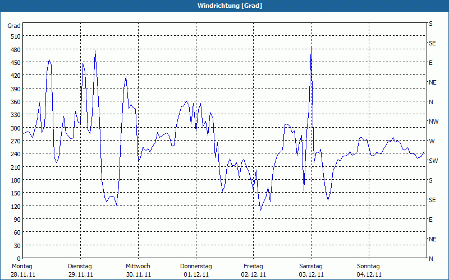Image resolution: width=449 pixels, height=280 pixels.
Task: Click the 120 value on the y-axis
Action: tap(16, 206)
